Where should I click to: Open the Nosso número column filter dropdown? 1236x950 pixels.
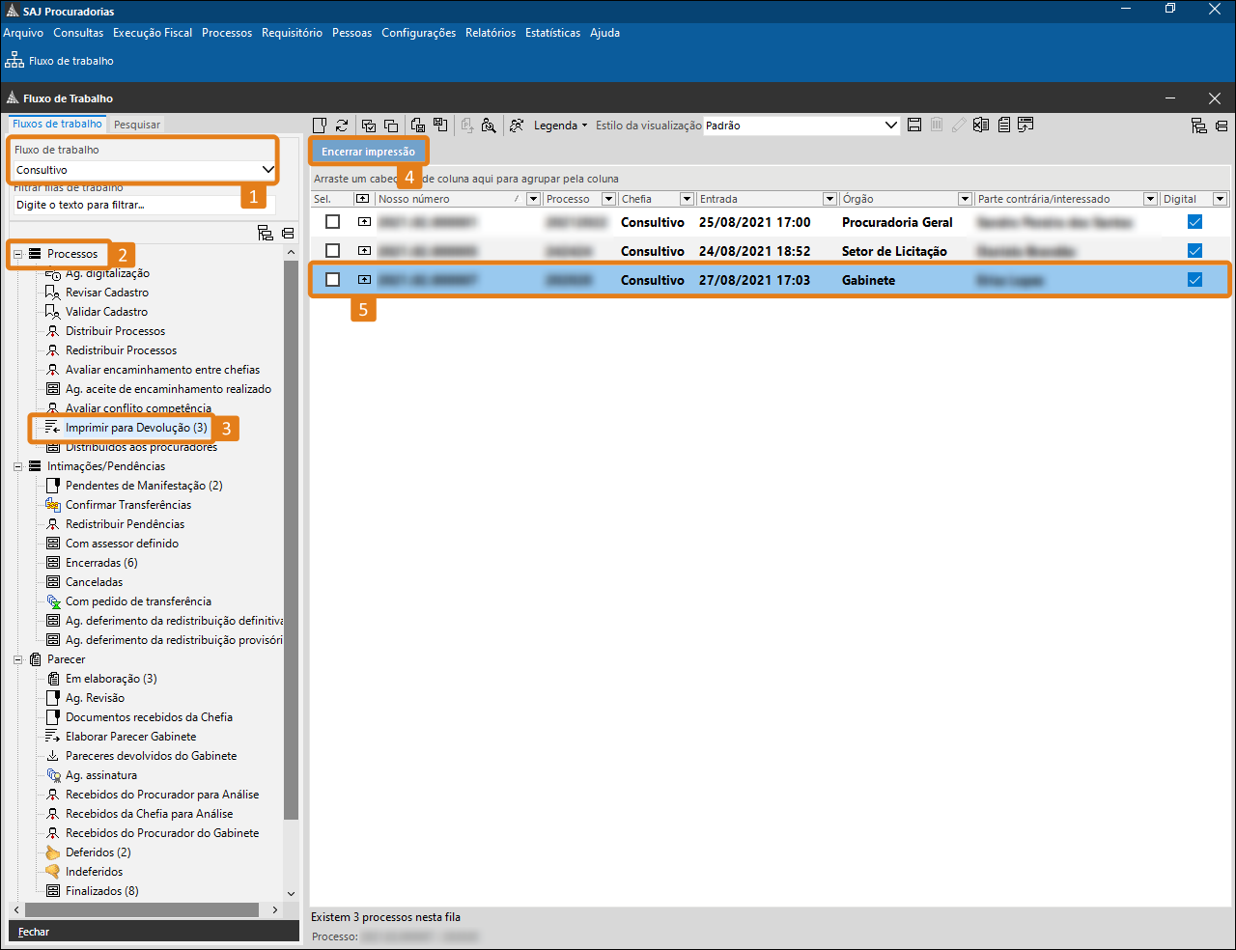(533, 199)
